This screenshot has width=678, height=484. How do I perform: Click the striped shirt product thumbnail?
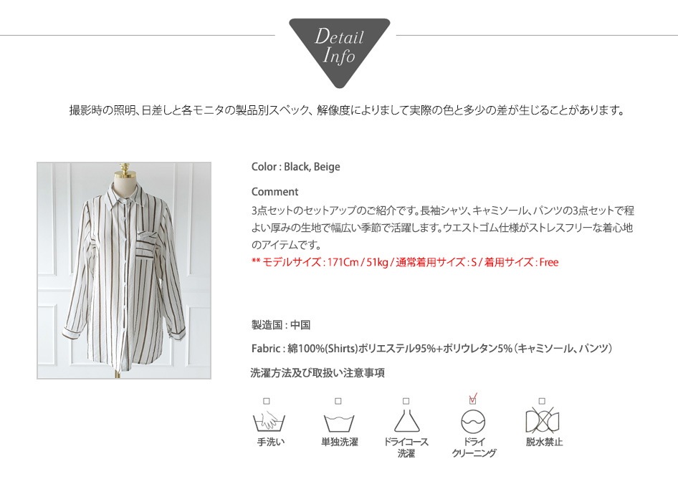click(x=124, y=271)
